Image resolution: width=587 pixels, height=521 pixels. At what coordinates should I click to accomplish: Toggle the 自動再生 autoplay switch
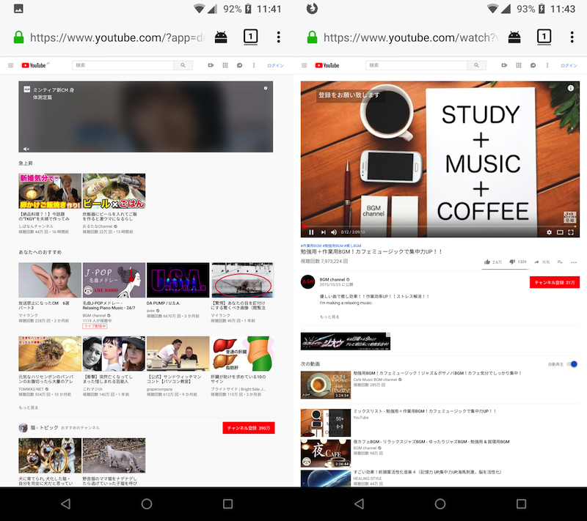pos(572,363)
